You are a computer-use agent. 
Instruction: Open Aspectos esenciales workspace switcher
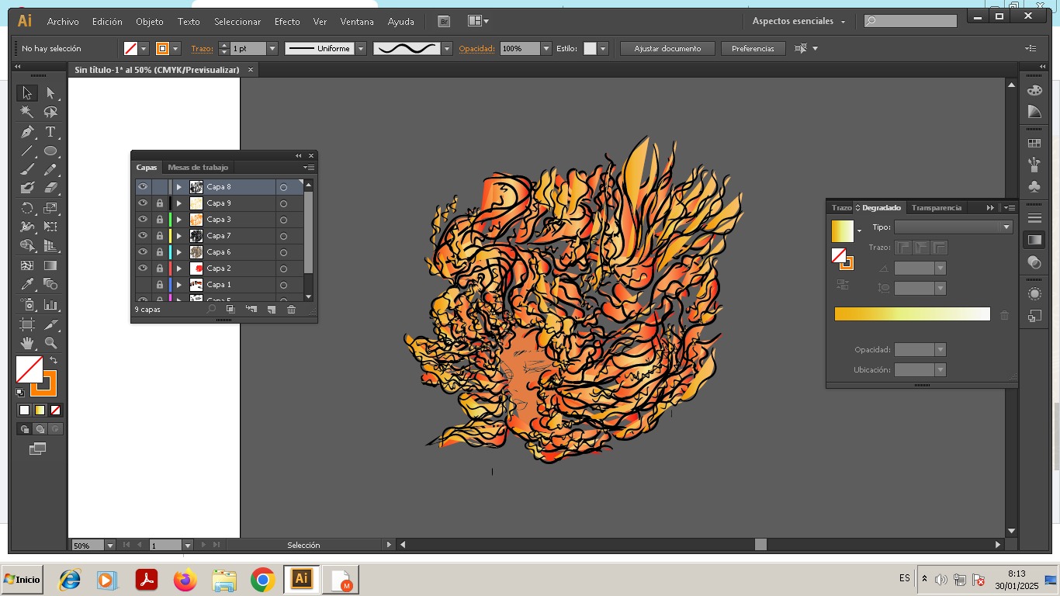coord(799,21)
